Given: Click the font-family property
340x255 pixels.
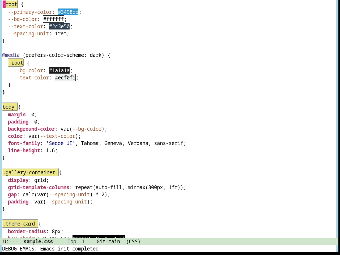Looking at the screenshot, I should (24, 143).
